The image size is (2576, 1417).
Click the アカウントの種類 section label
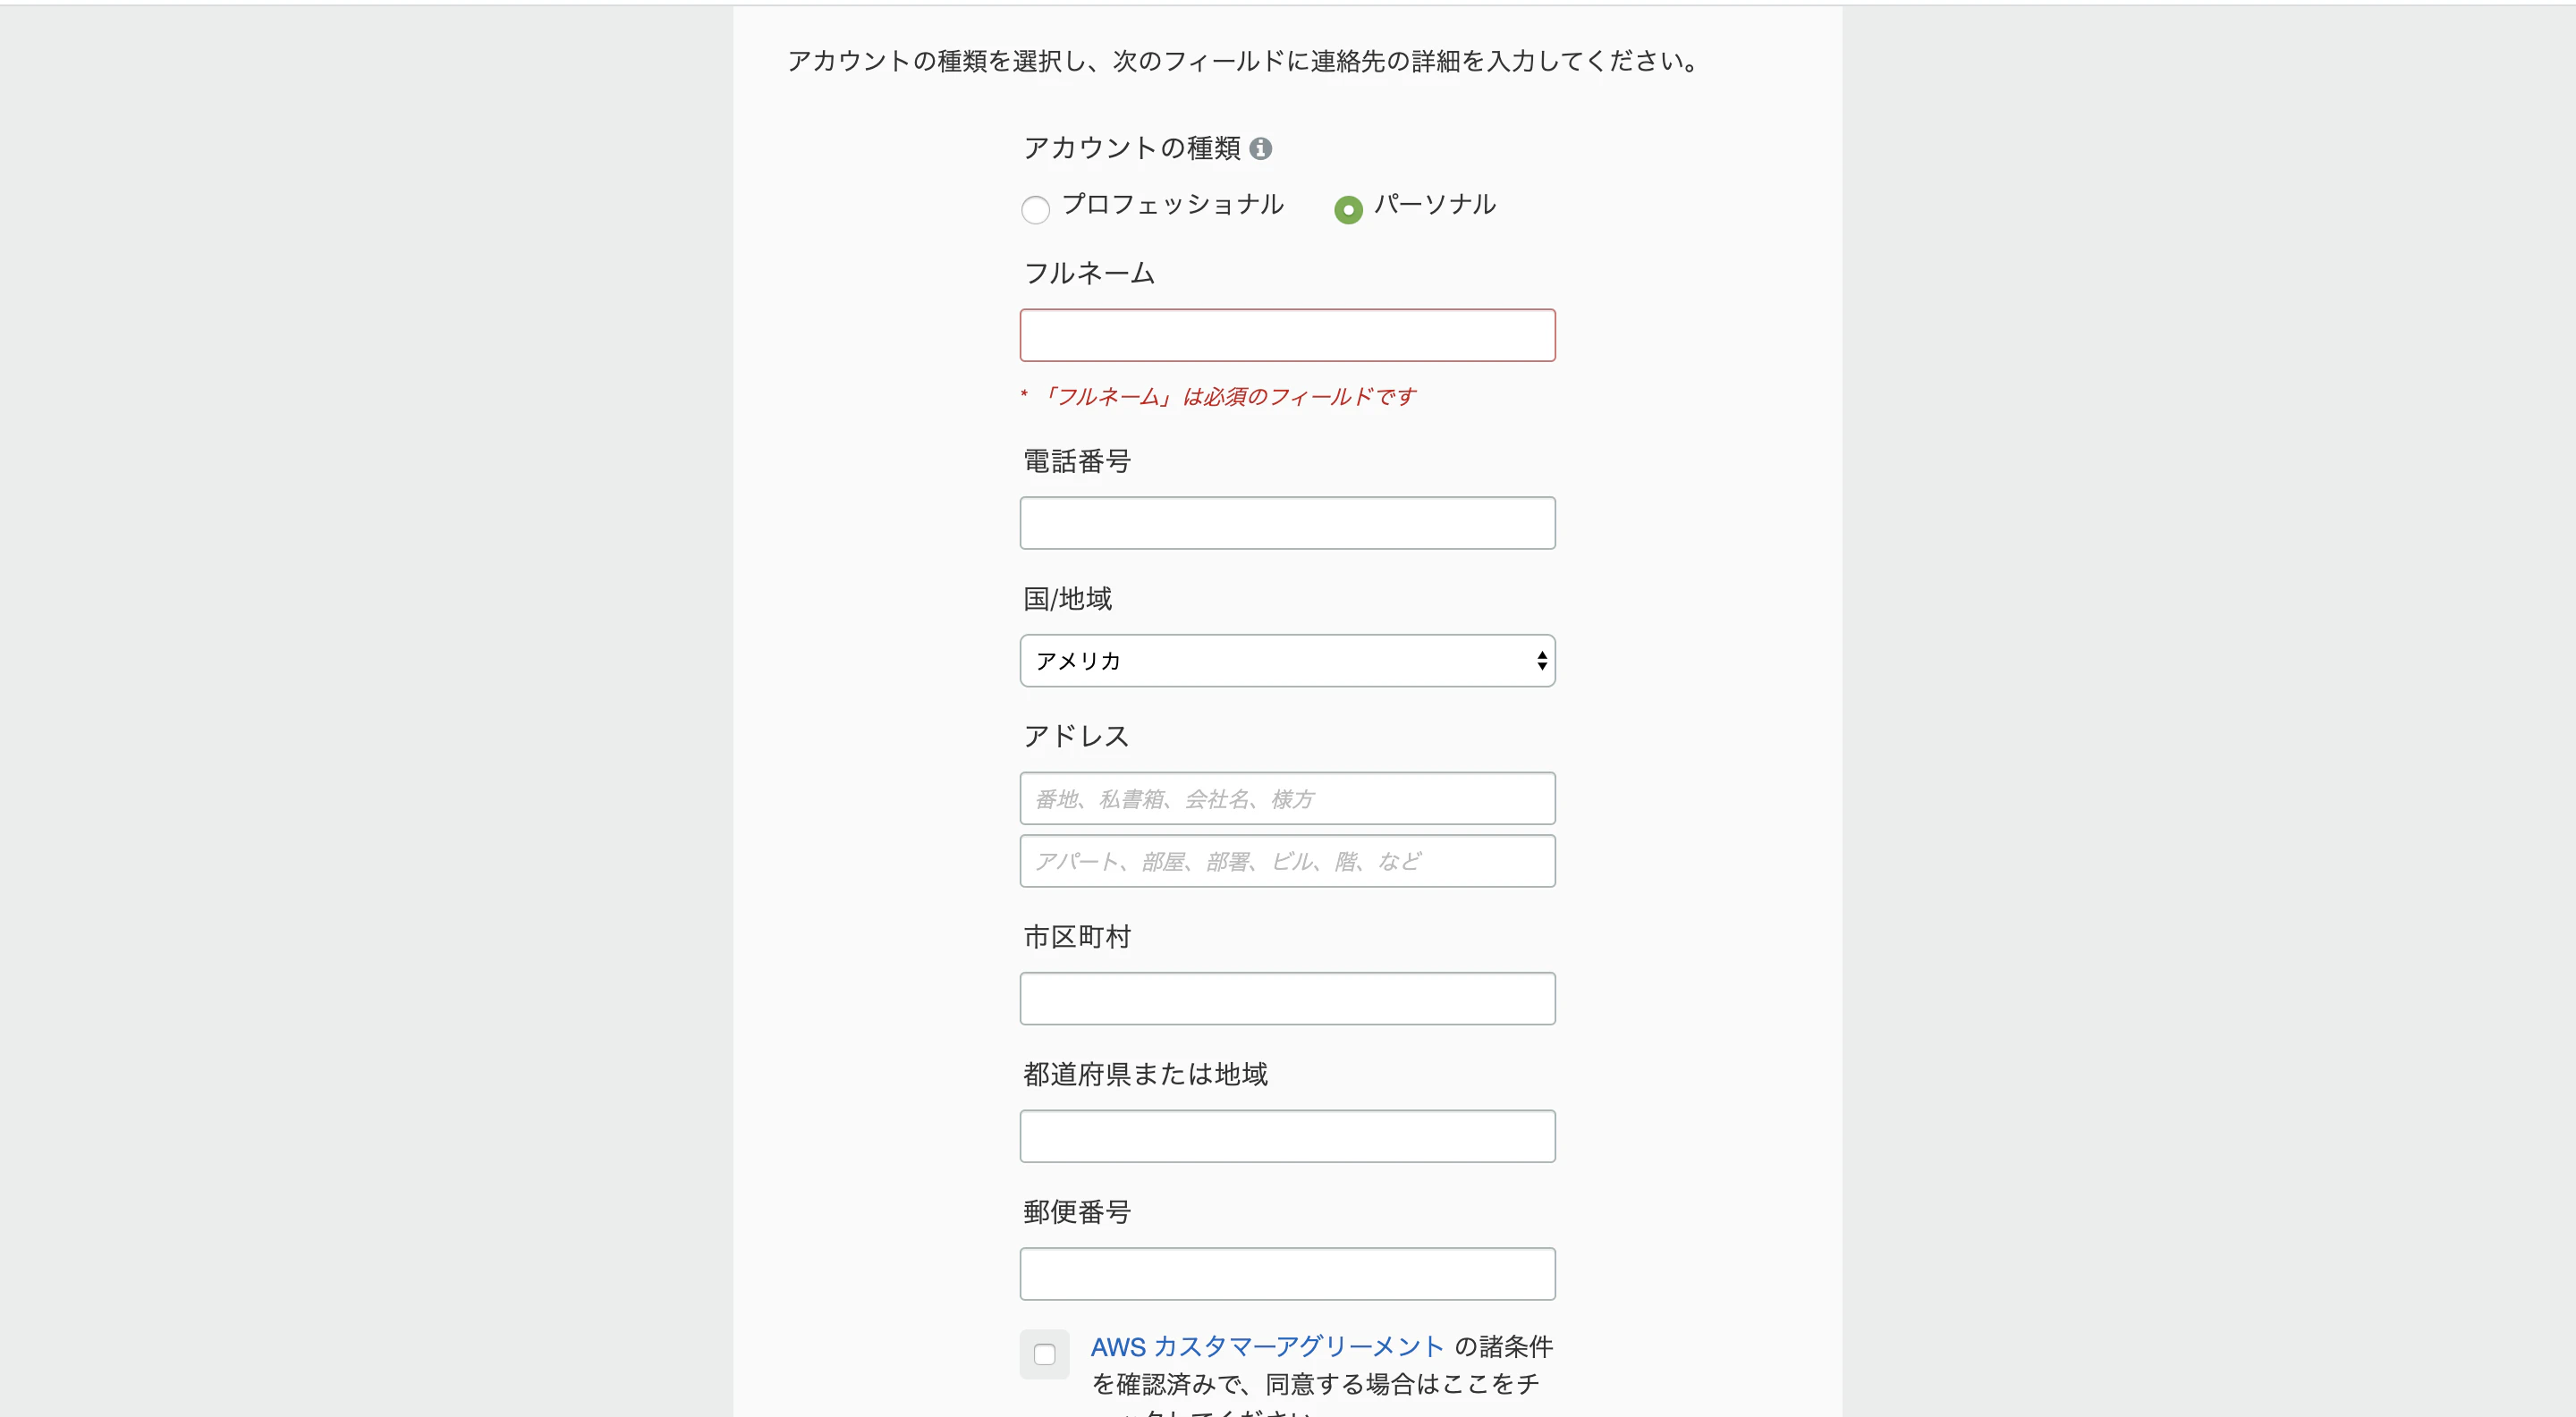click(x=1131, y=148)
